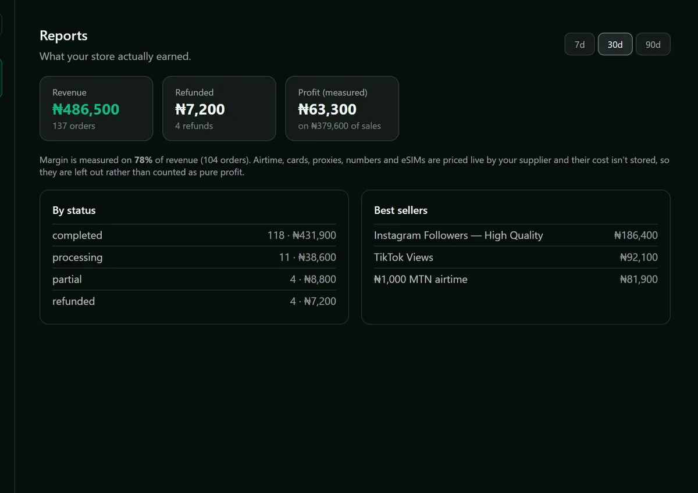The width and height of the screenshot is (698, 493).
Task: Click the "4 · ₦7,200" status value
Action: coord(313,302)
